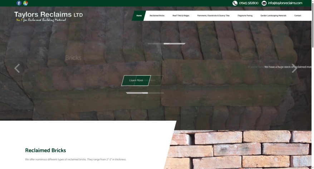314x169 pixels.
Task: Select the Home menu tab
Action: pos(139,16)
